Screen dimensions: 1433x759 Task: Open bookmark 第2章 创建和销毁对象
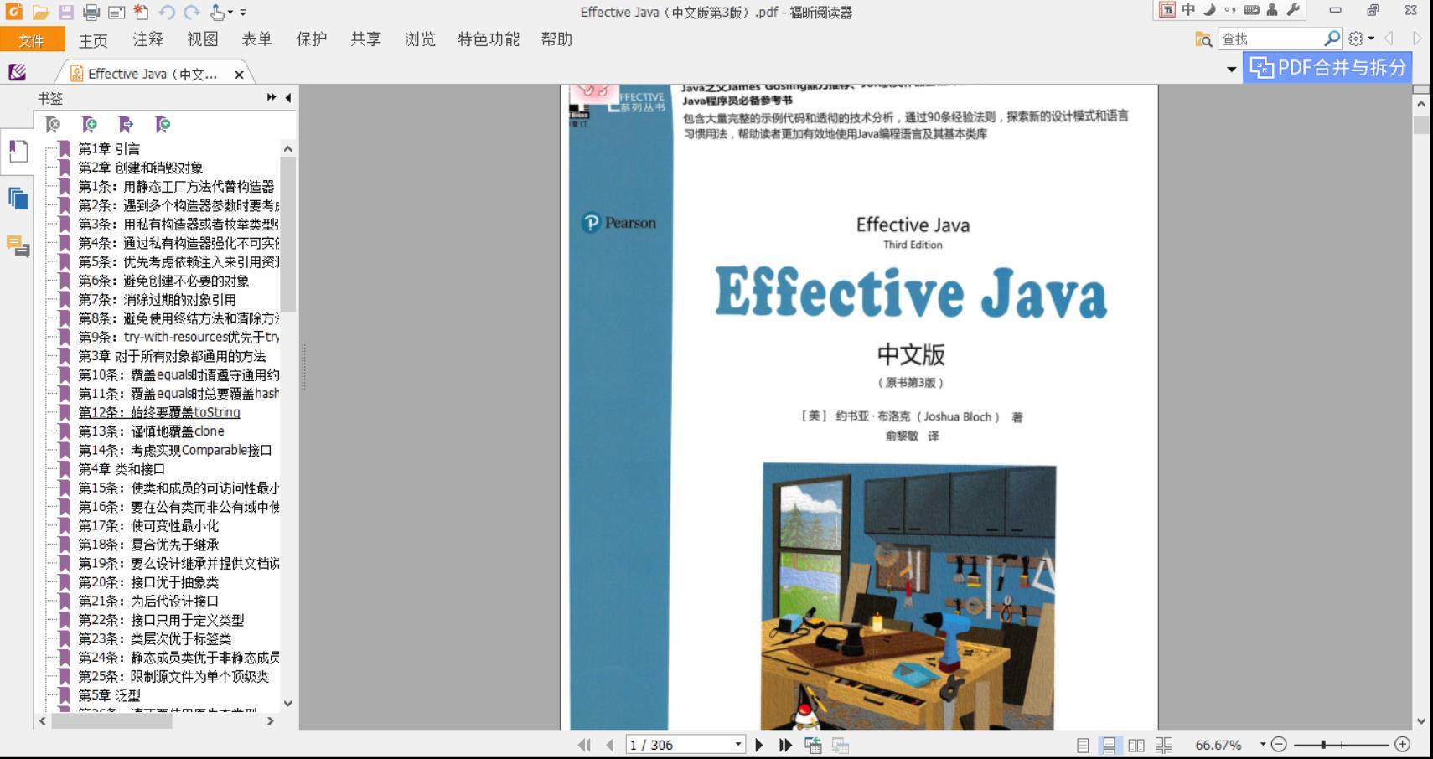pos(141,168)
